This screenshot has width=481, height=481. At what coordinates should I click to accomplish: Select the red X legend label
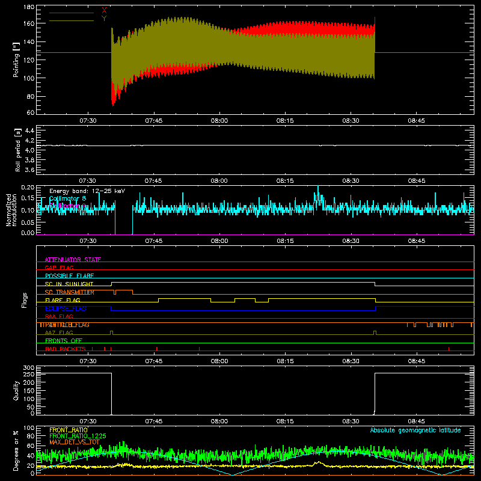click(x=104, y=11)
